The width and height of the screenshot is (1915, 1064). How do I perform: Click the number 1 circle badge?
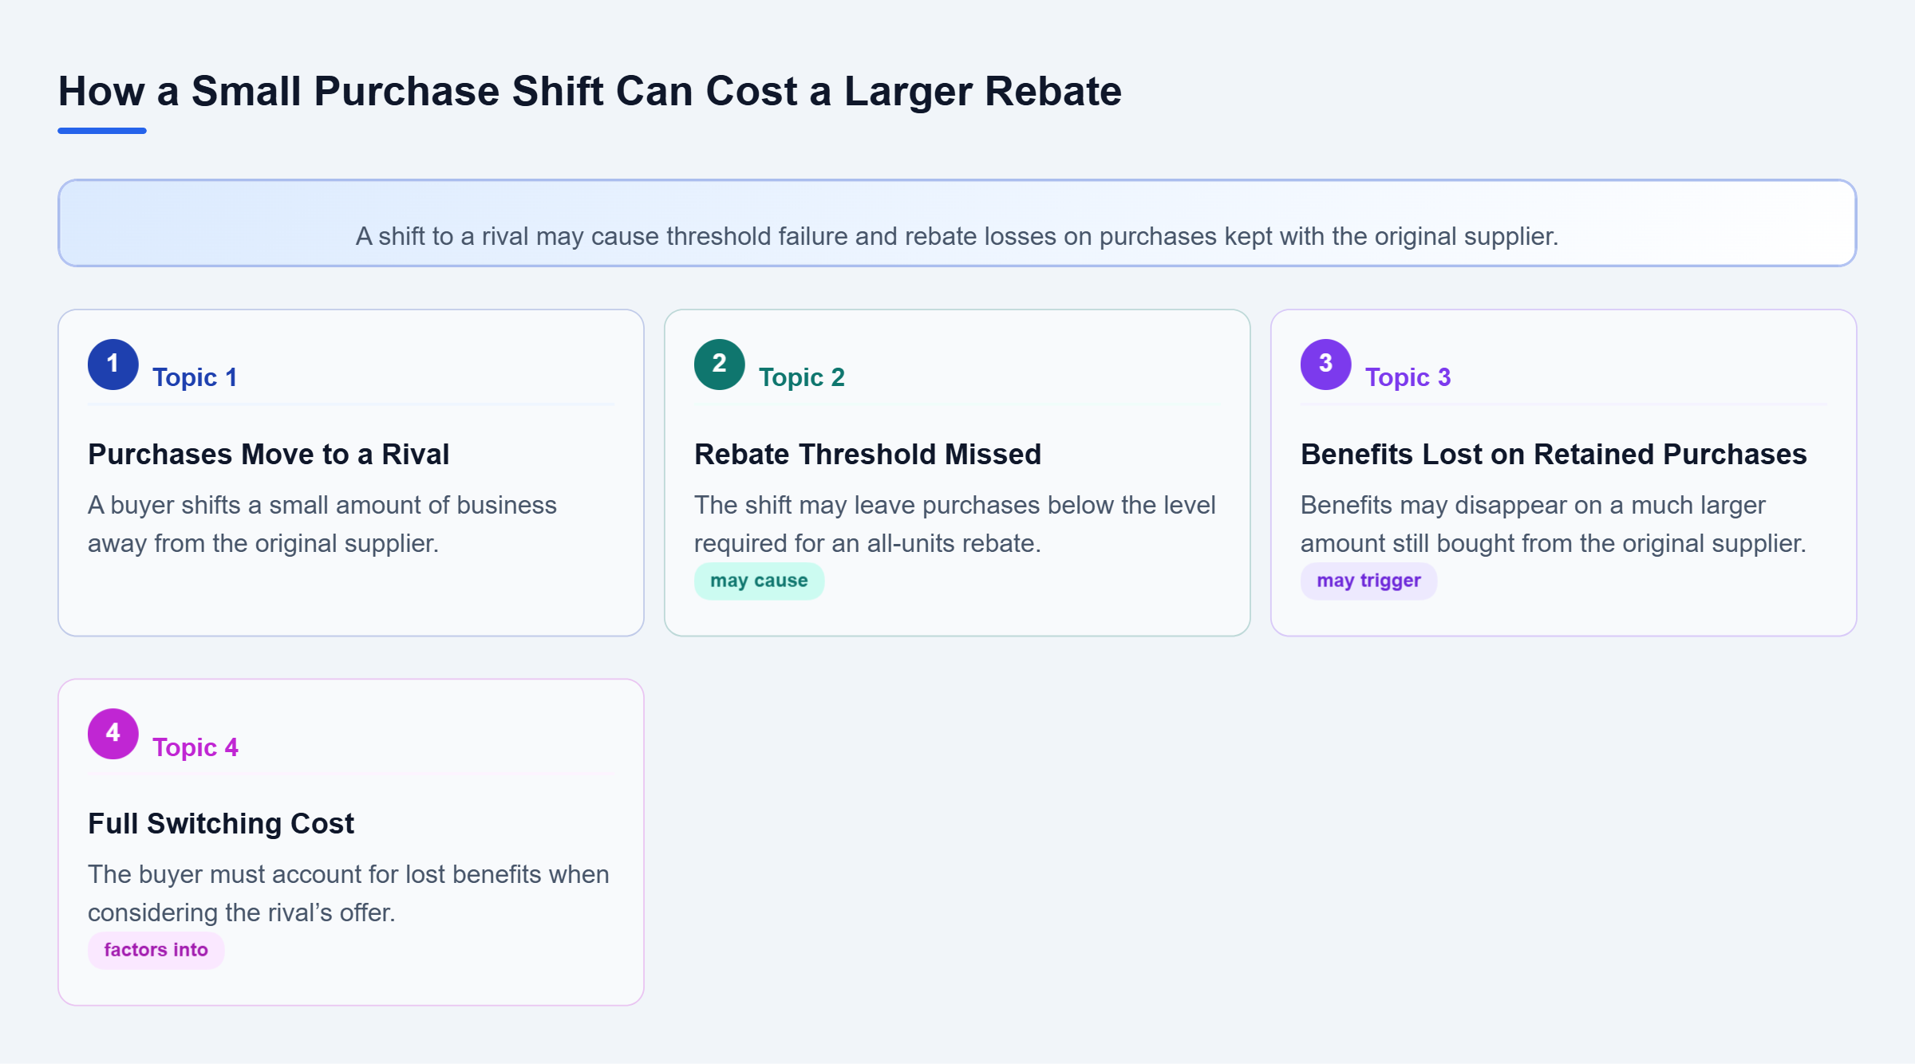coord(113,365)
